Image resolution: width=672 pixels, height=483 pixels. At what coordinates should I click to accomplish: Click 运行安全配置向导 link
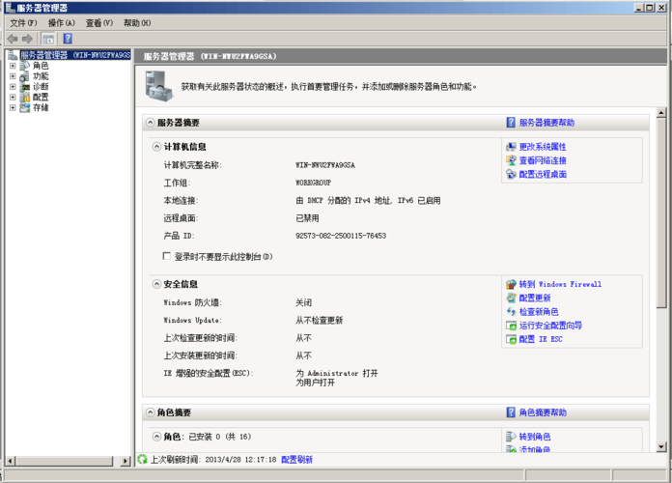pos(550,326)
